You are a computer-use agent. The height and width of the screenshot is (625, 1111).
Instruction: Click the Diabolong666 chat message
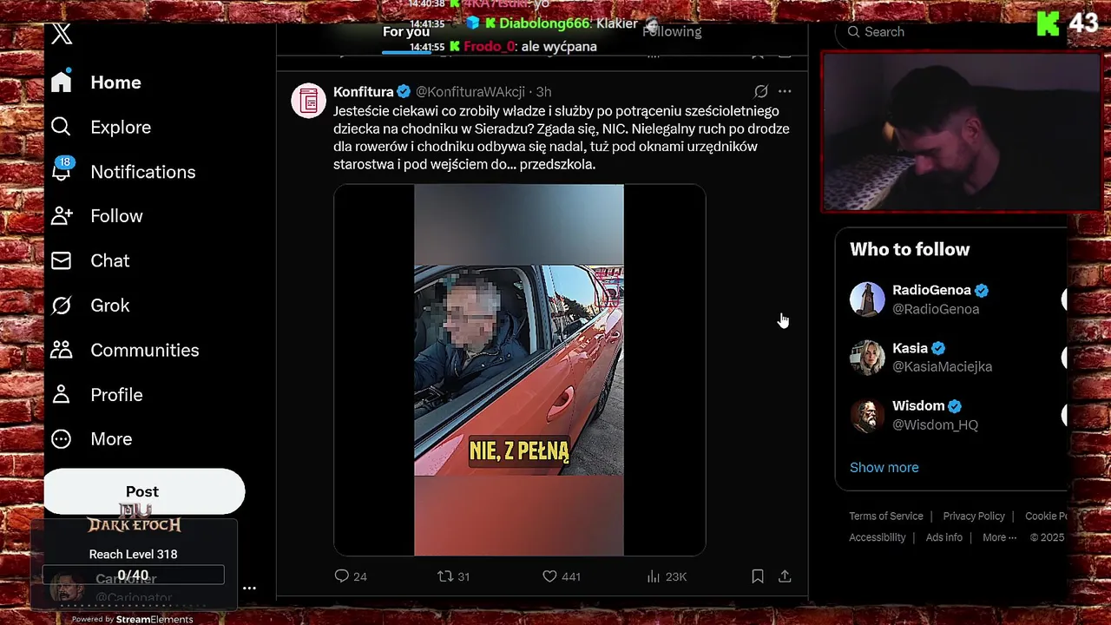[x=523, y=23]
